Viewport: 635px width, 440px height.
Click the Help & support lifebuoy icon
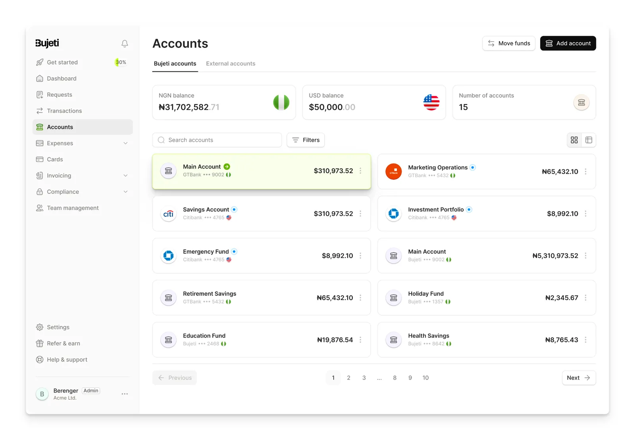(x=40, y=360)
